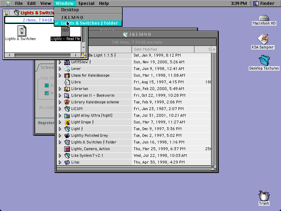Expand the LetItSnow ƒ folder triangle

coord(60,62)
